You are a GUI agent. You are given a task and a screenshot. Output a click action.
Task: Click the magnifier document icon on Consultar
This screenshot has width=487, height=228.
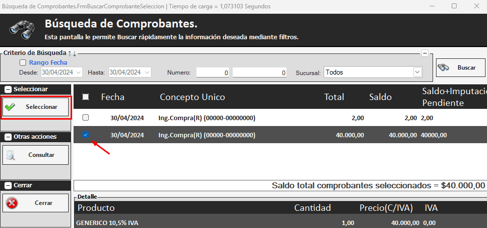[10, 155]
